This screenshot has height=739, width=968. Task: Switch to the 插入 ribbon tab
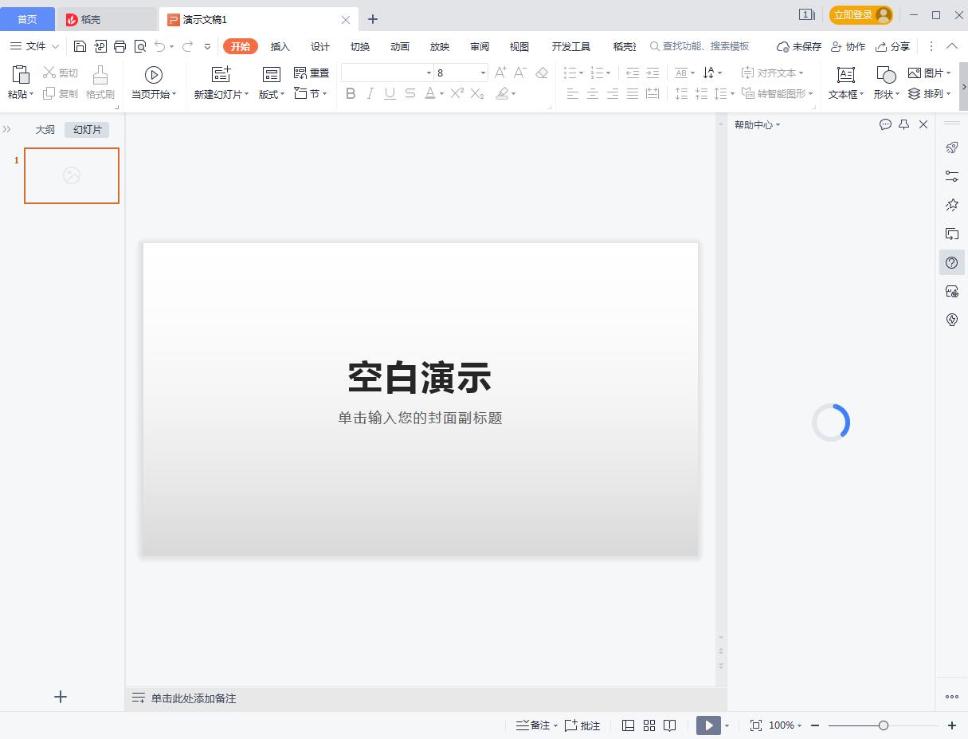click(x=280, y=46)
